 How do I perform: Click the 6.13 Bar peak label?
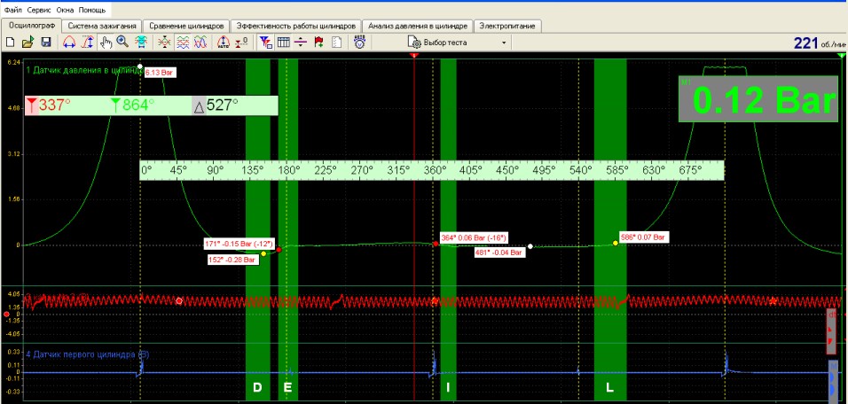pos(160,73)
